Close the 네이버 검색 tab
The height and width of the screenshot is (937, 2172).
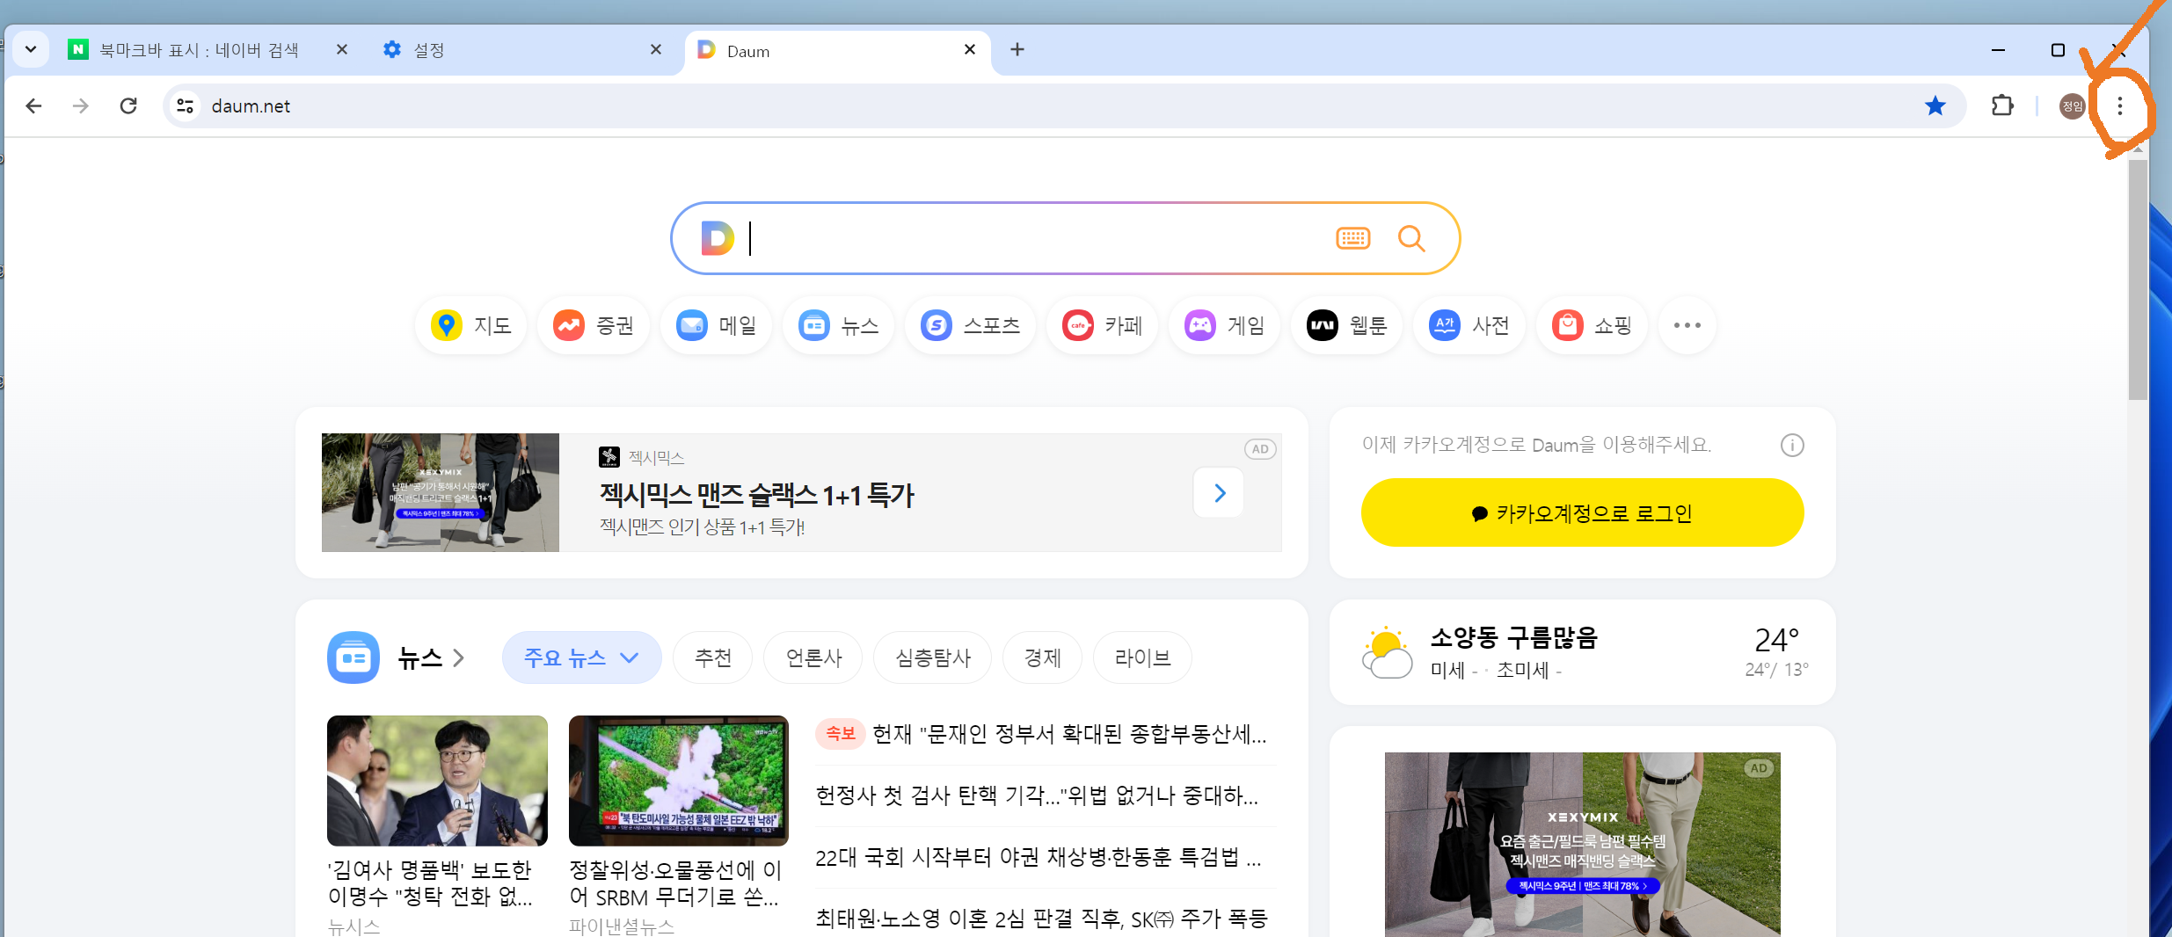point(342,49)
